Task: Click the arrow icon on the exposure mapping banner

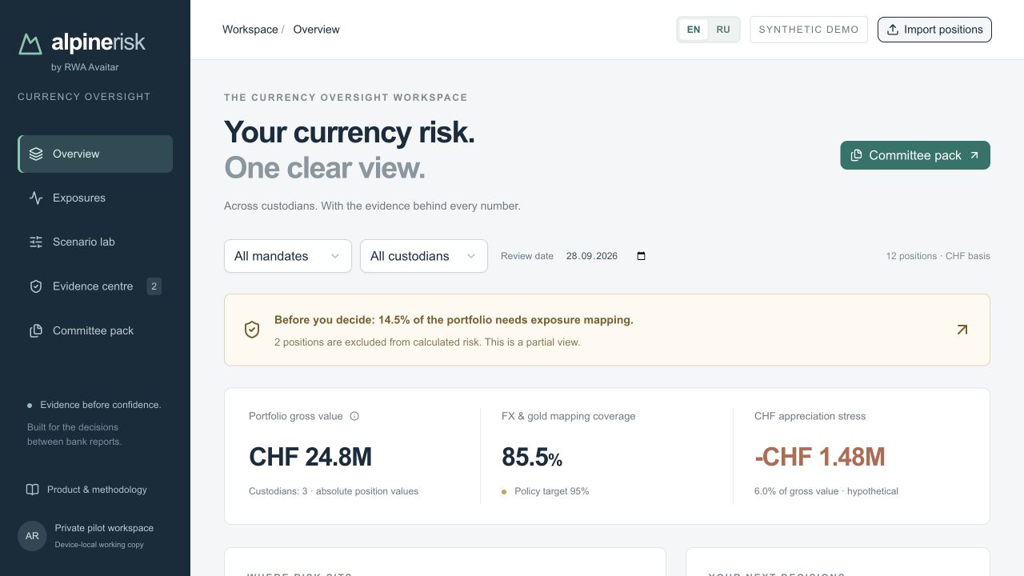Action: click(962, 330)
